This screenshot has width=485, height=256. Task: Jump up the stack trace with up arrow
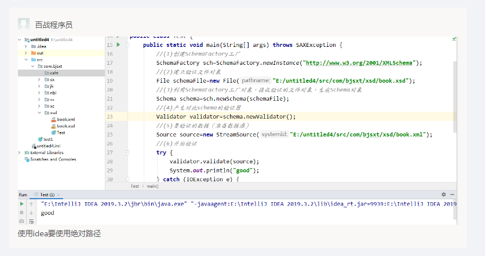point(31,204)
